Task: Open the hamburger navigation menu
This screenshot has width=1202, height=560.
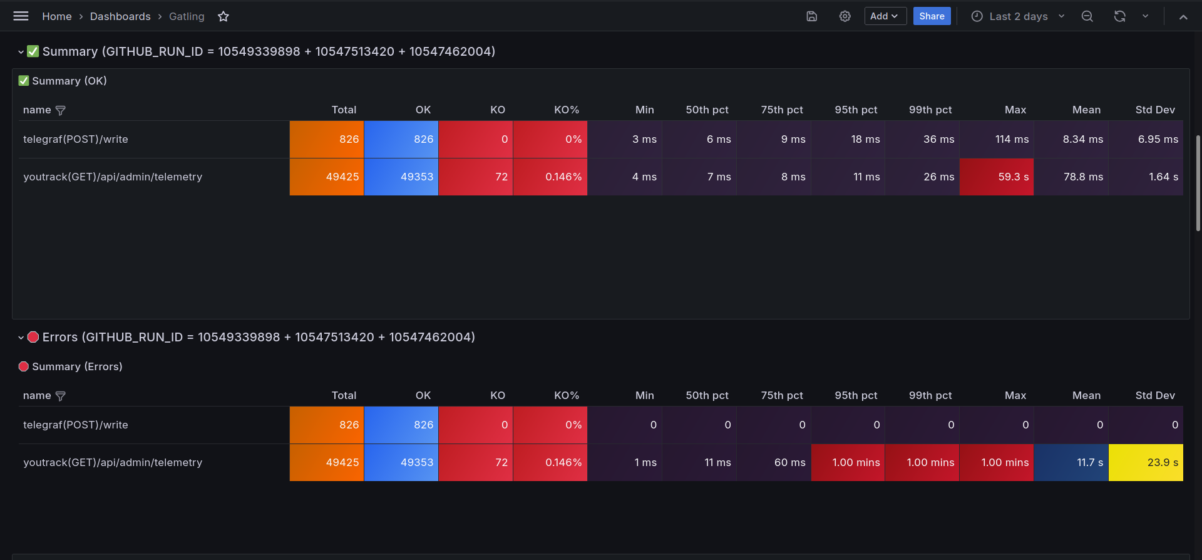Action: click(21, 16)
